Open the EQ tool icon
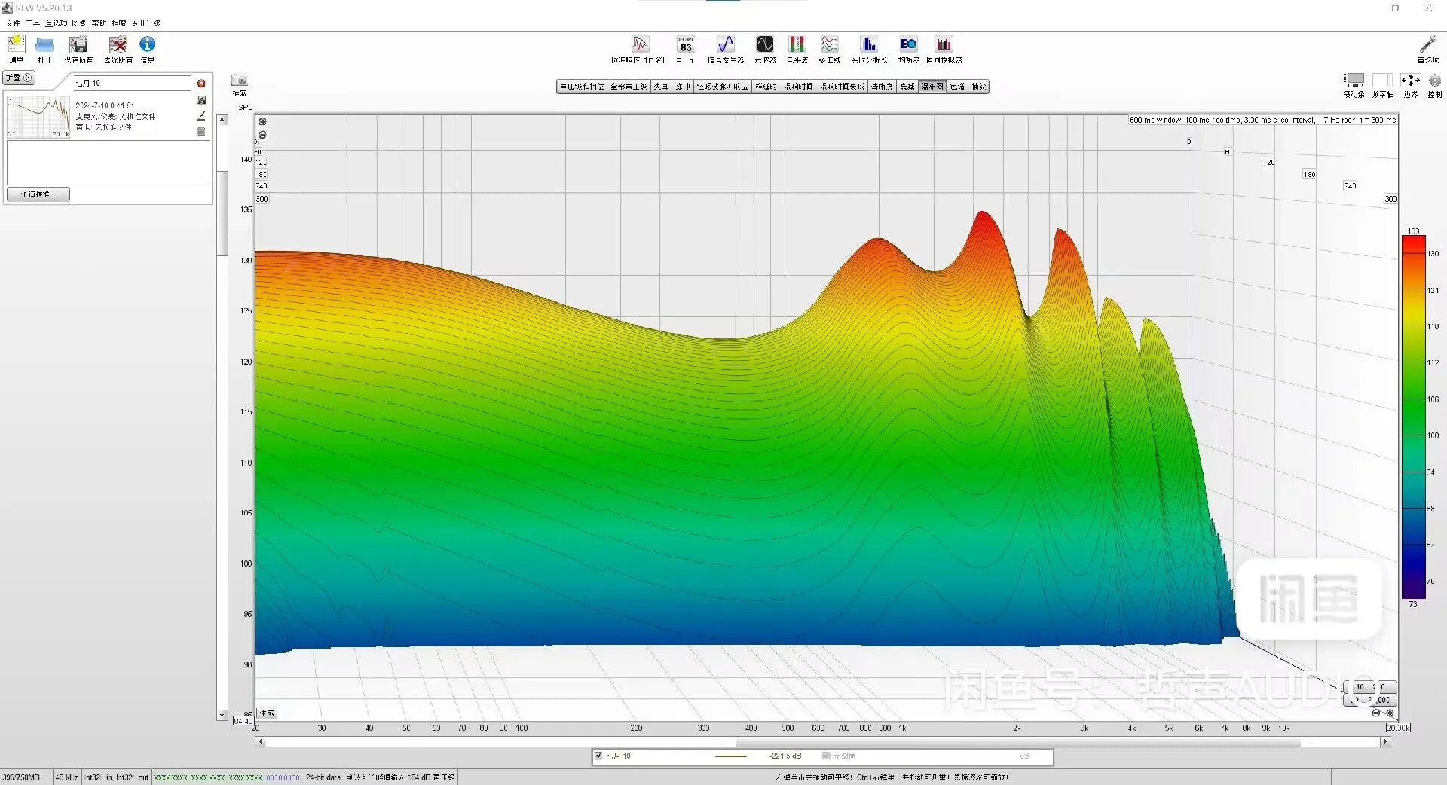This screenshot has height=785, width=1447. coord(908,44)
